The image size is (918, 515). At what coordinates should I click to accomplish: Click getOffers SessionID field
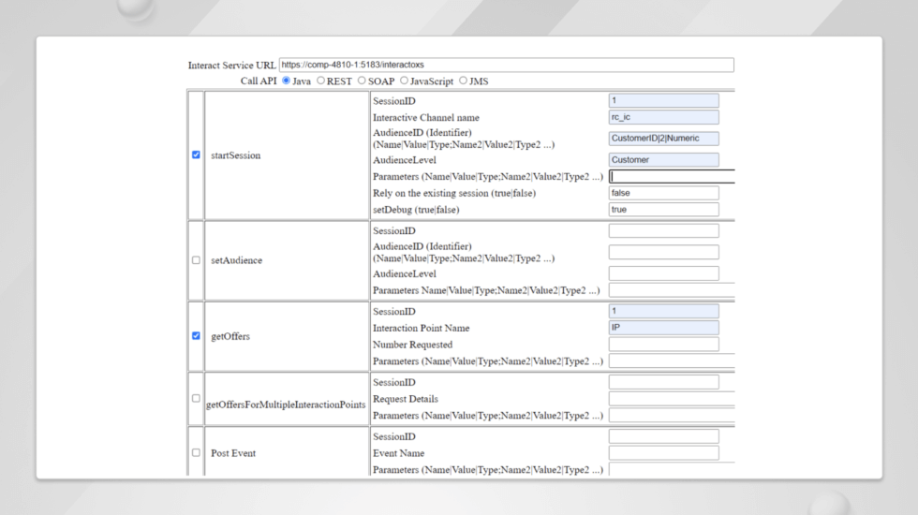click(664, 311)
